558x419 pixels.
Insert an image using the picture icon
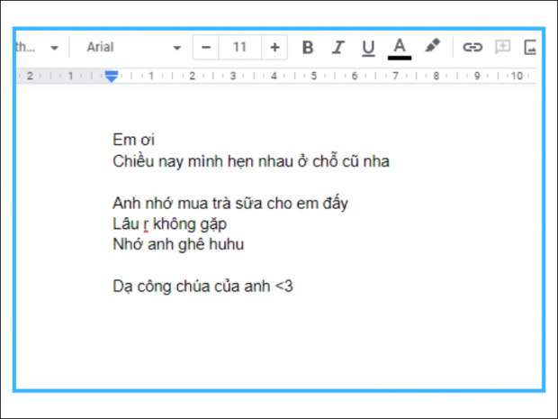pyautogui.click(x=530, y=47)
